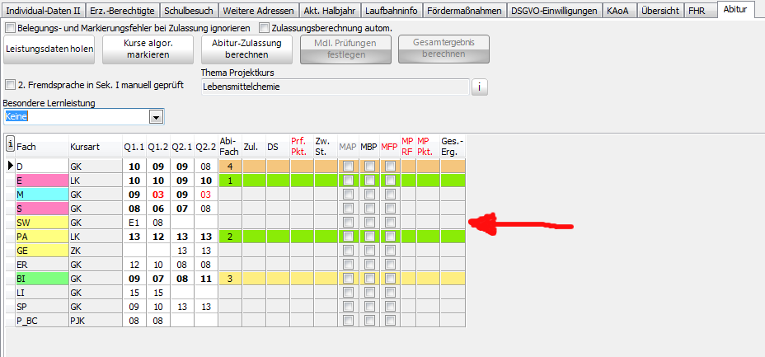The height and width of the screenshot is (357, 765).
Task: Tick the MBP checkbox in row SW
Action: point(370,223)
